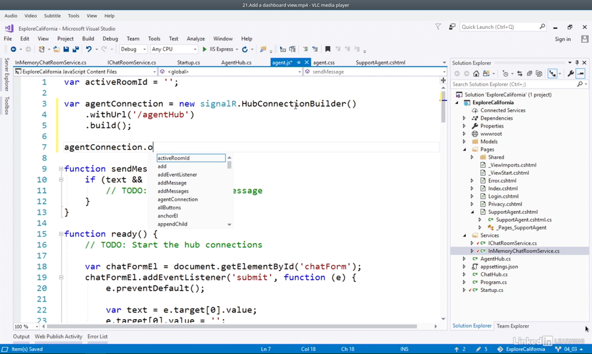Click the editor vertical scrollbar thumb
The height and width of the screenshot is (354, 592).
pyautogui.click(x=443, y=106)
